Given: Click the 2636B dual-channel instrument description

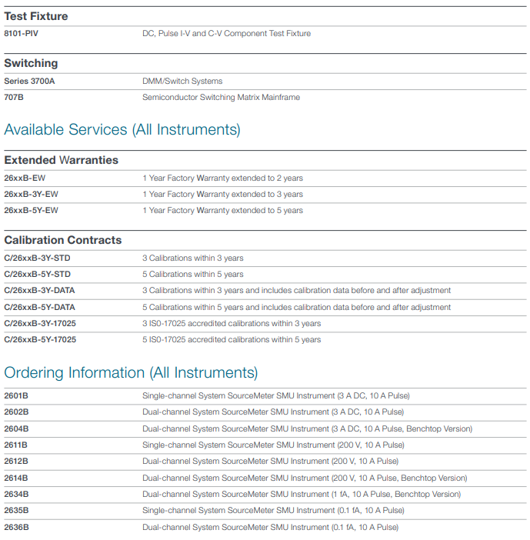Looking at the screenshot, I should tap(271, 527).
